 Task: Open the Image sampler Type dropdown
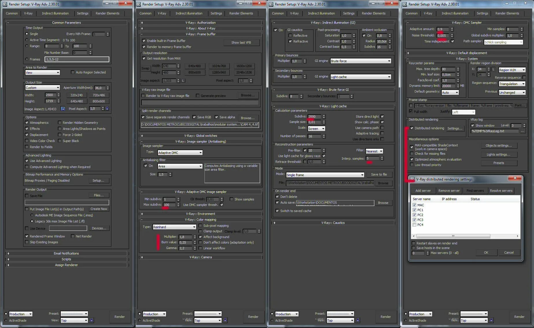pyautogui.click(x=180, y=153)
